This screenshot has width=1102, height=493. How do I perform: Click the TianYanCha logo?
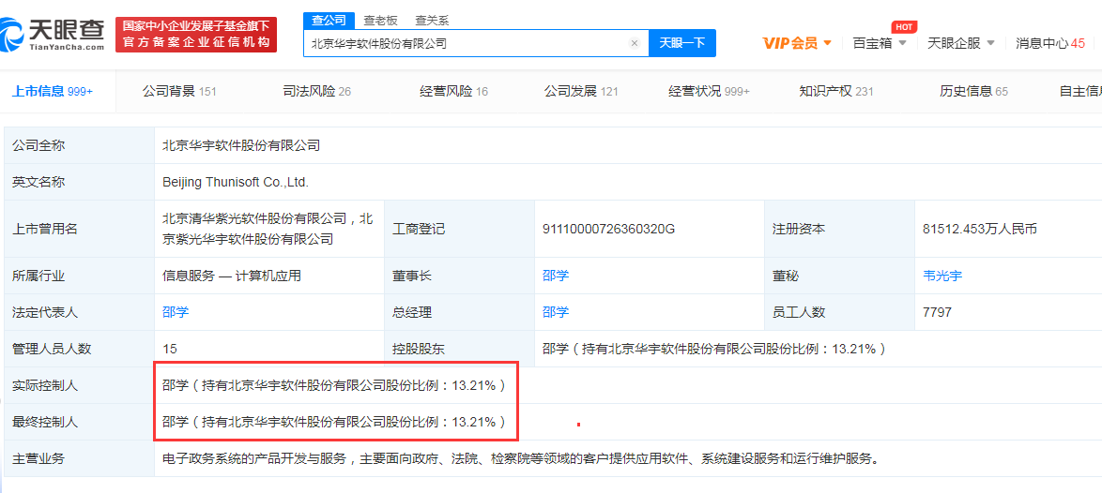coord(53,34)
